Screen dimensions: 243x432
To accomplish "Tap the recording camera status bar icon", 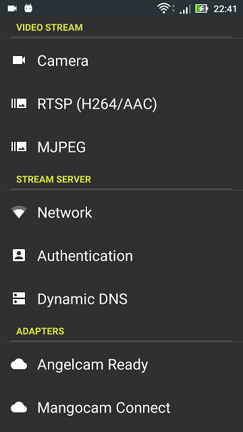I will coord(12,9).
